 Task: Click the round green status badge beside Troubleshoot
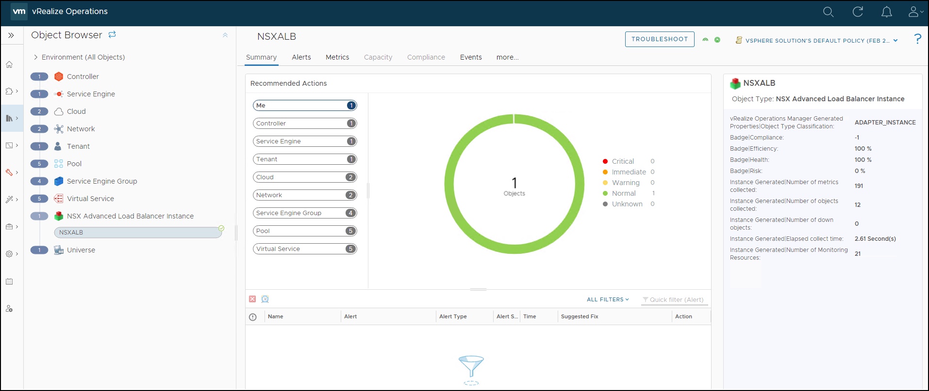tap(717, 40)
